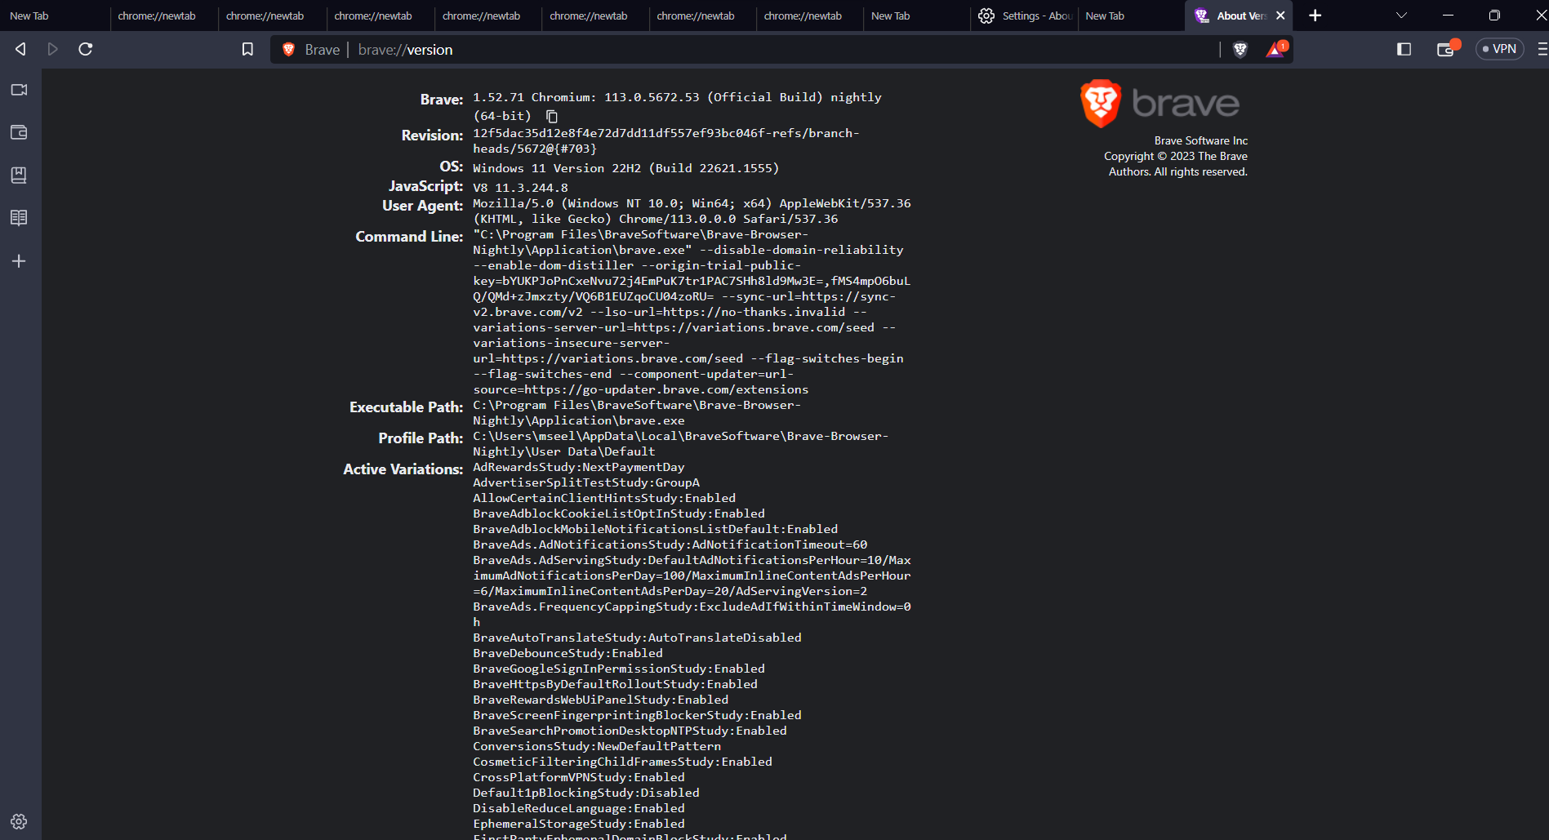Image resolution: width=1549 pixels, height=840 pixels.
Task: Expand the sidebar with the plus button
Action: pyautogui.click(x=19, y=260)
